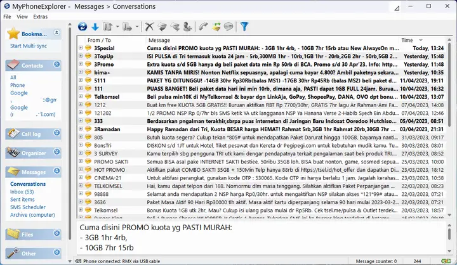Select the 3Promo conversation row
This screenshot has width=457, height=265.
click(x=261, y=65)
